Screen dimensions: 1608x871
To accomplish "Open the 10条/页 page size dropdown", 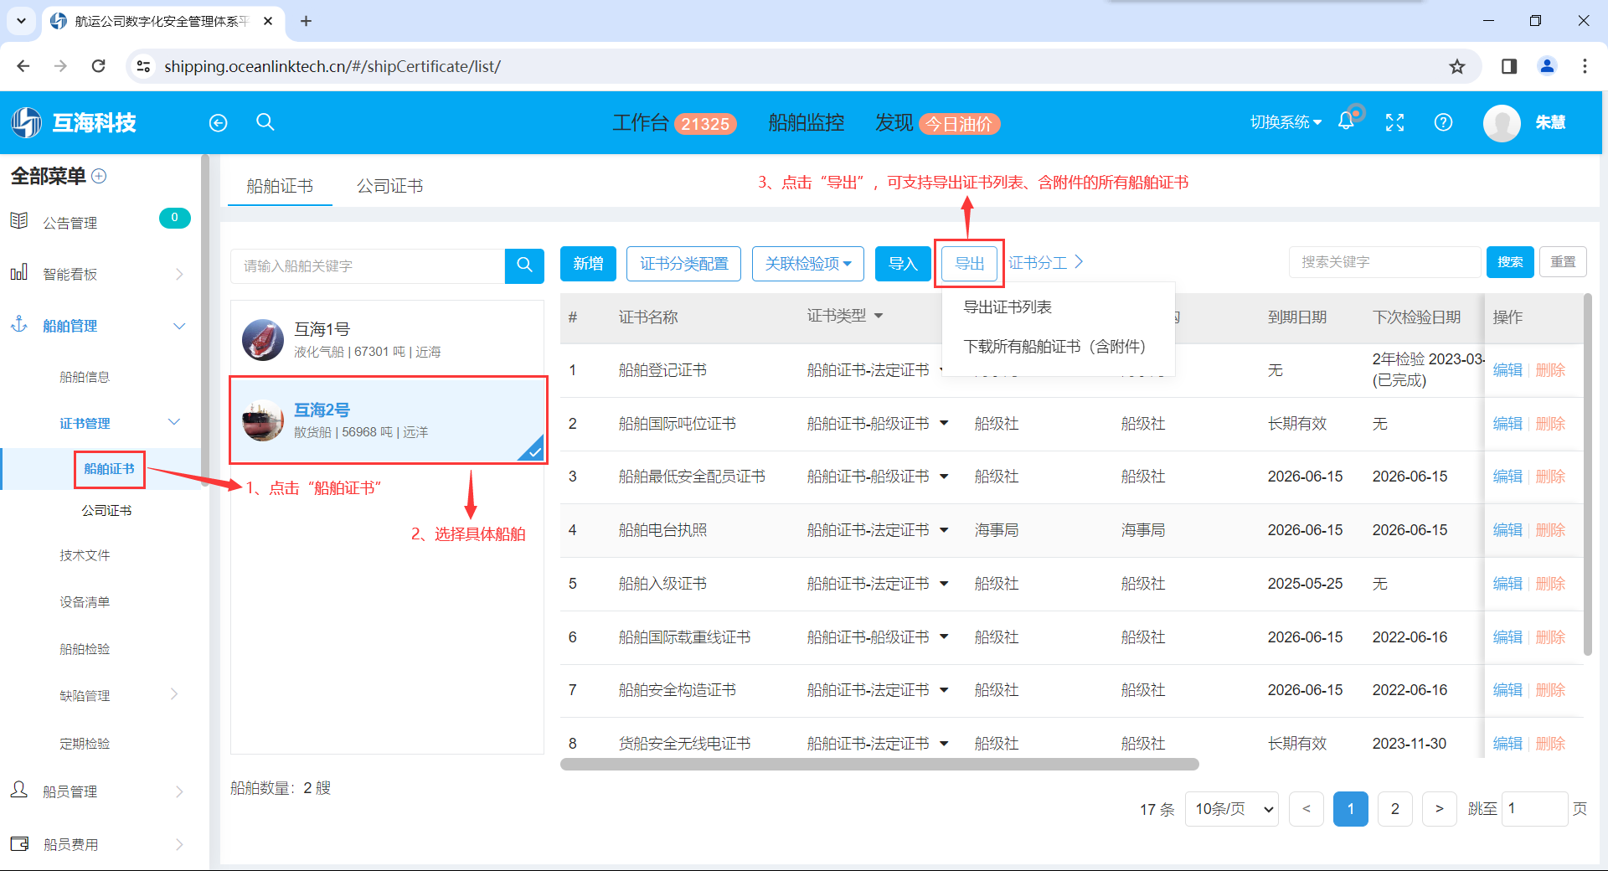I will pos(1231,809).
